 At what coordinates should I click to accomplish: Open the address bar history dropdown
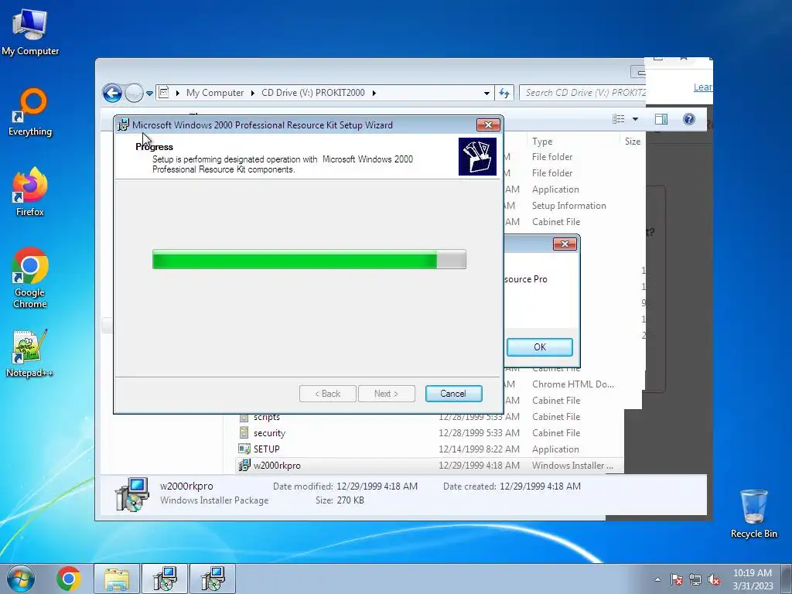coord(486,93)
